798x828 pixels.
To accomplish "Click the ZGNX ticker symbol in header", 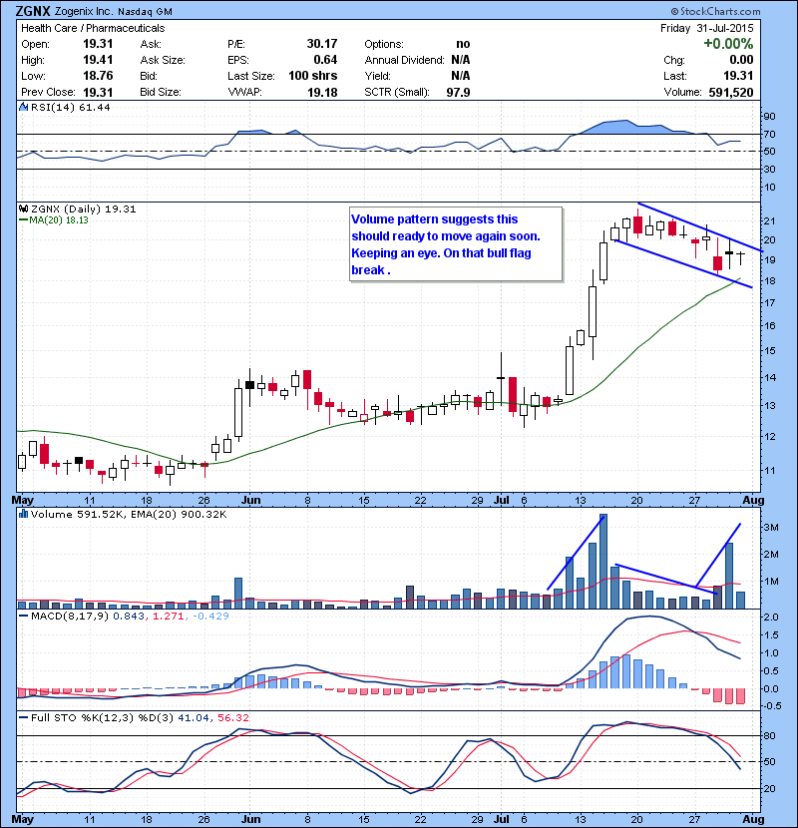I will (33, 11).
